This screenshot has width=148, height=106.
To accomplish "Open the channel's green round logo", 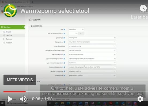I will (x=10, y=11).
